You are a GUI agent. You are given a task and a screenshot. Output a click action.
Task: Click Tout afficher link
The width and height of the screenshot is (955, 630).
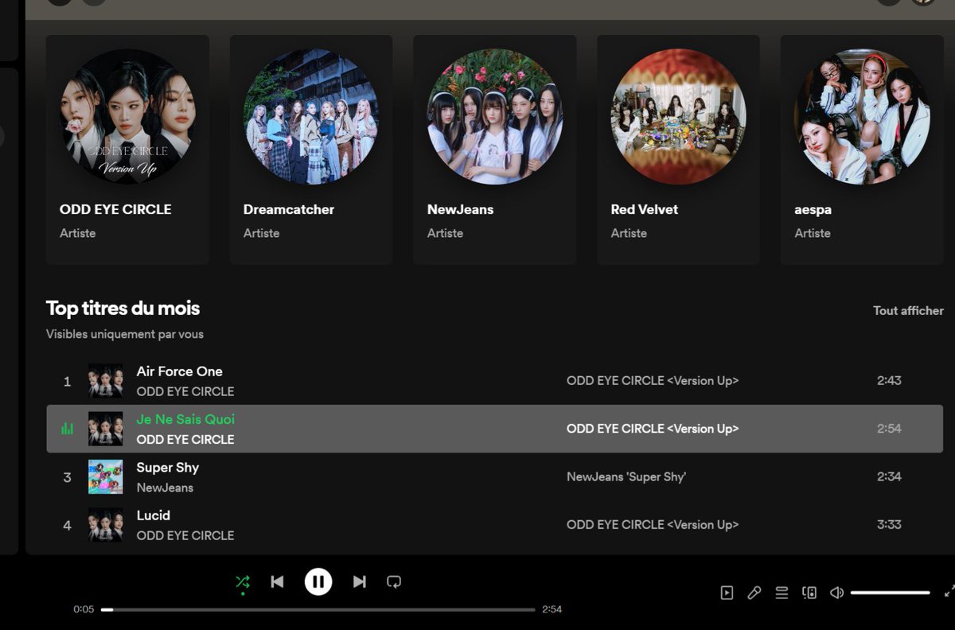coord(908,311)
